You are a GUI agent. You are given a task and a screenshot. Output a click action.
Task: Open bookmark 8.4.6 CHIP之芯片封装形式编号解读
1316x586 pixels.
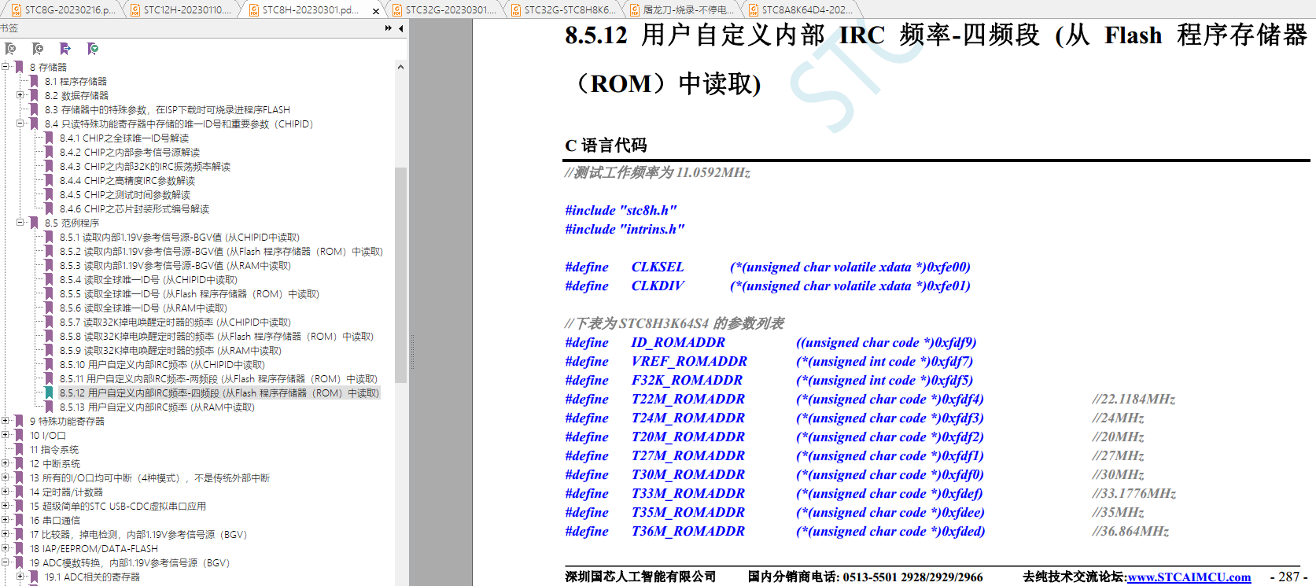point(135,209)
